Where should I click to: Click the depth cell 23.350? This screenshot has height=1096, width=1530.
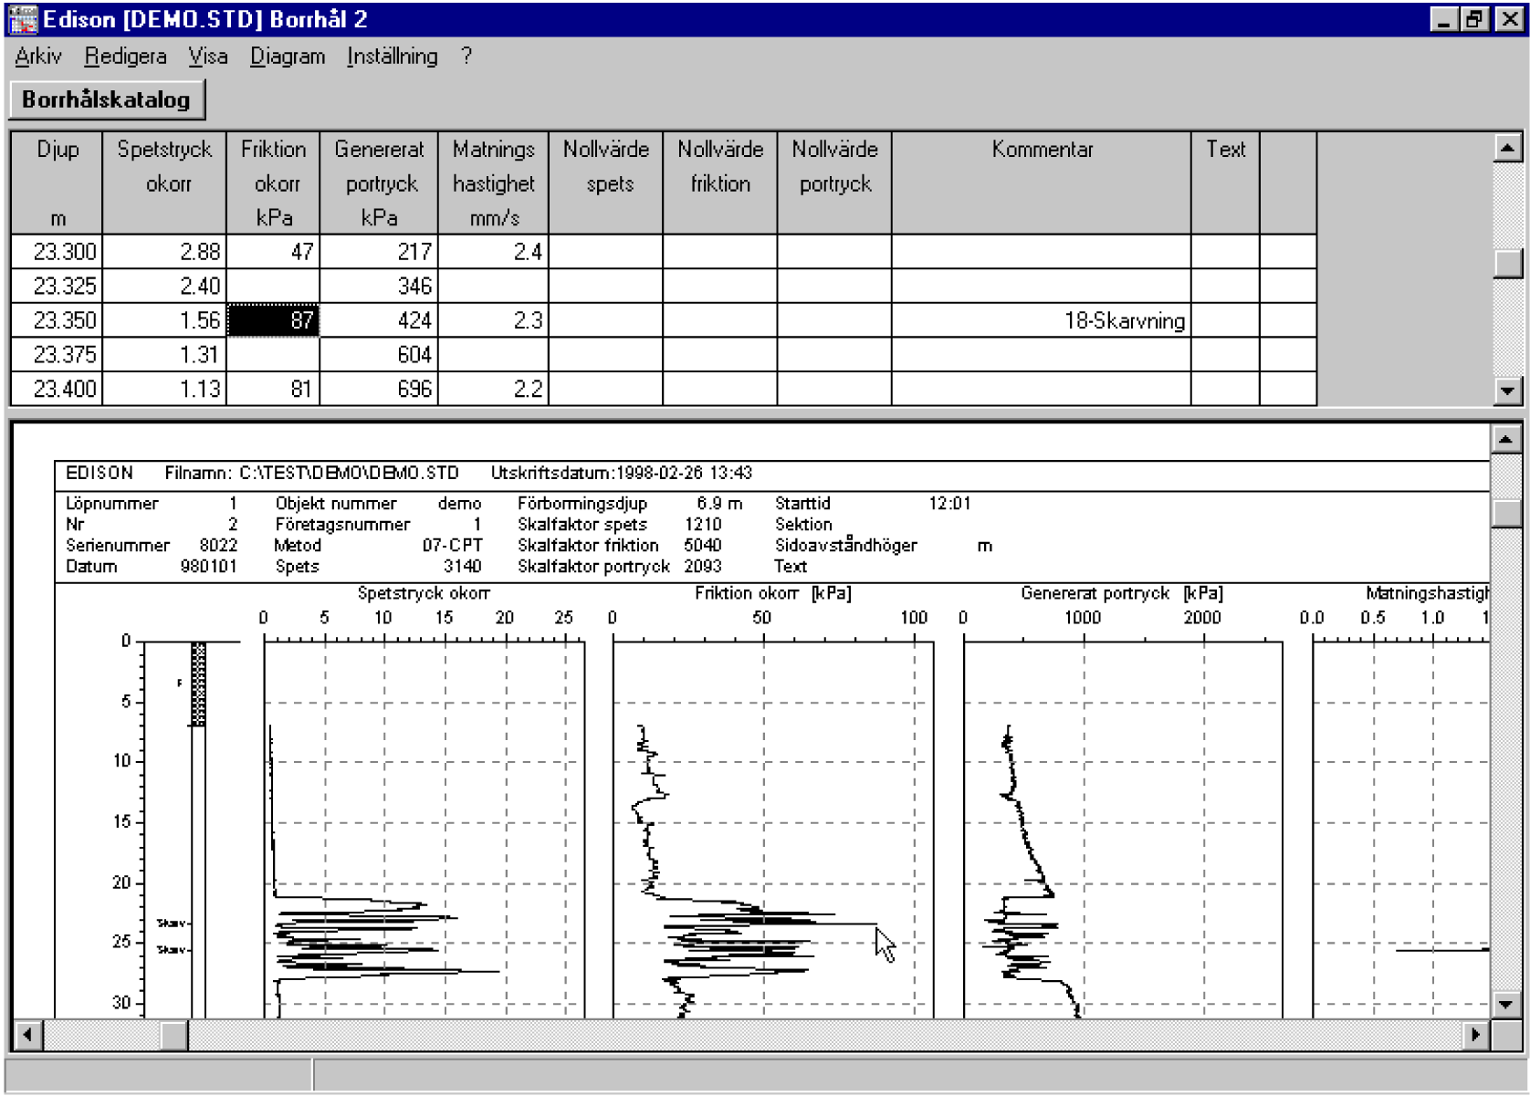tap(57, 320)
